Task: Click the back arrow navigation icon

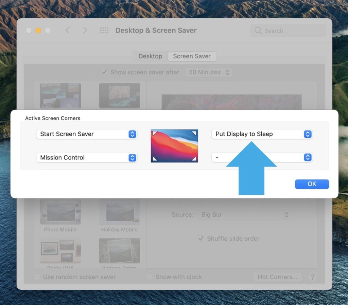Action: (68, 30)
